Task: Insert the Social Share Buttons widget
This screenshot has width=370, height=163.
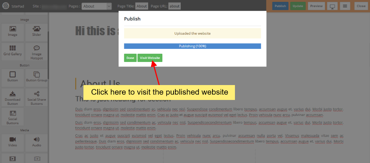Action: pyautogui.click(x=37, y=97)
